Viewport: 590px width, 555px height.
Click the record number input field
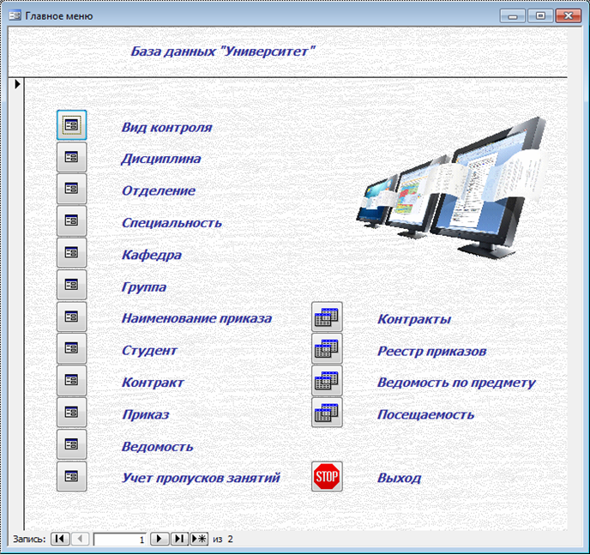(120, 540)
